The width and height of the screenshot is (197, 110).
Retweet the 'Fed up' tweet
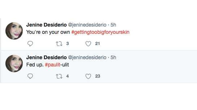point(59,76)
